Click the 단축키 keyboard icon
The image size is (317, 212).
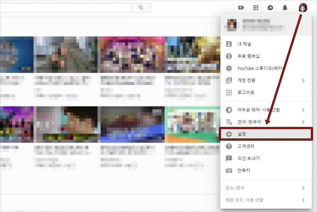coord(229,171)
